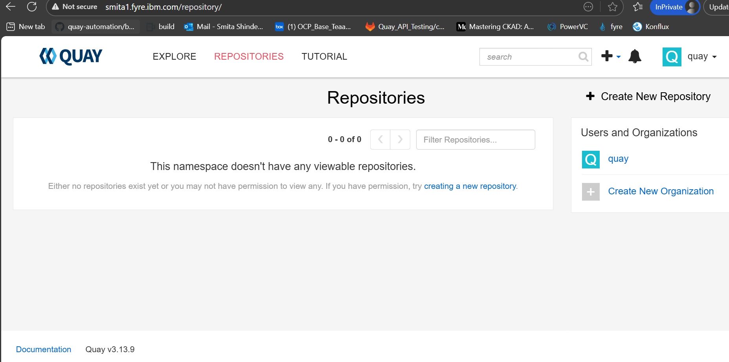Open the address bar ellipsis options icon
Viewport: 729px width, 362px height.
pyautogui.click(x=588, y=7)
